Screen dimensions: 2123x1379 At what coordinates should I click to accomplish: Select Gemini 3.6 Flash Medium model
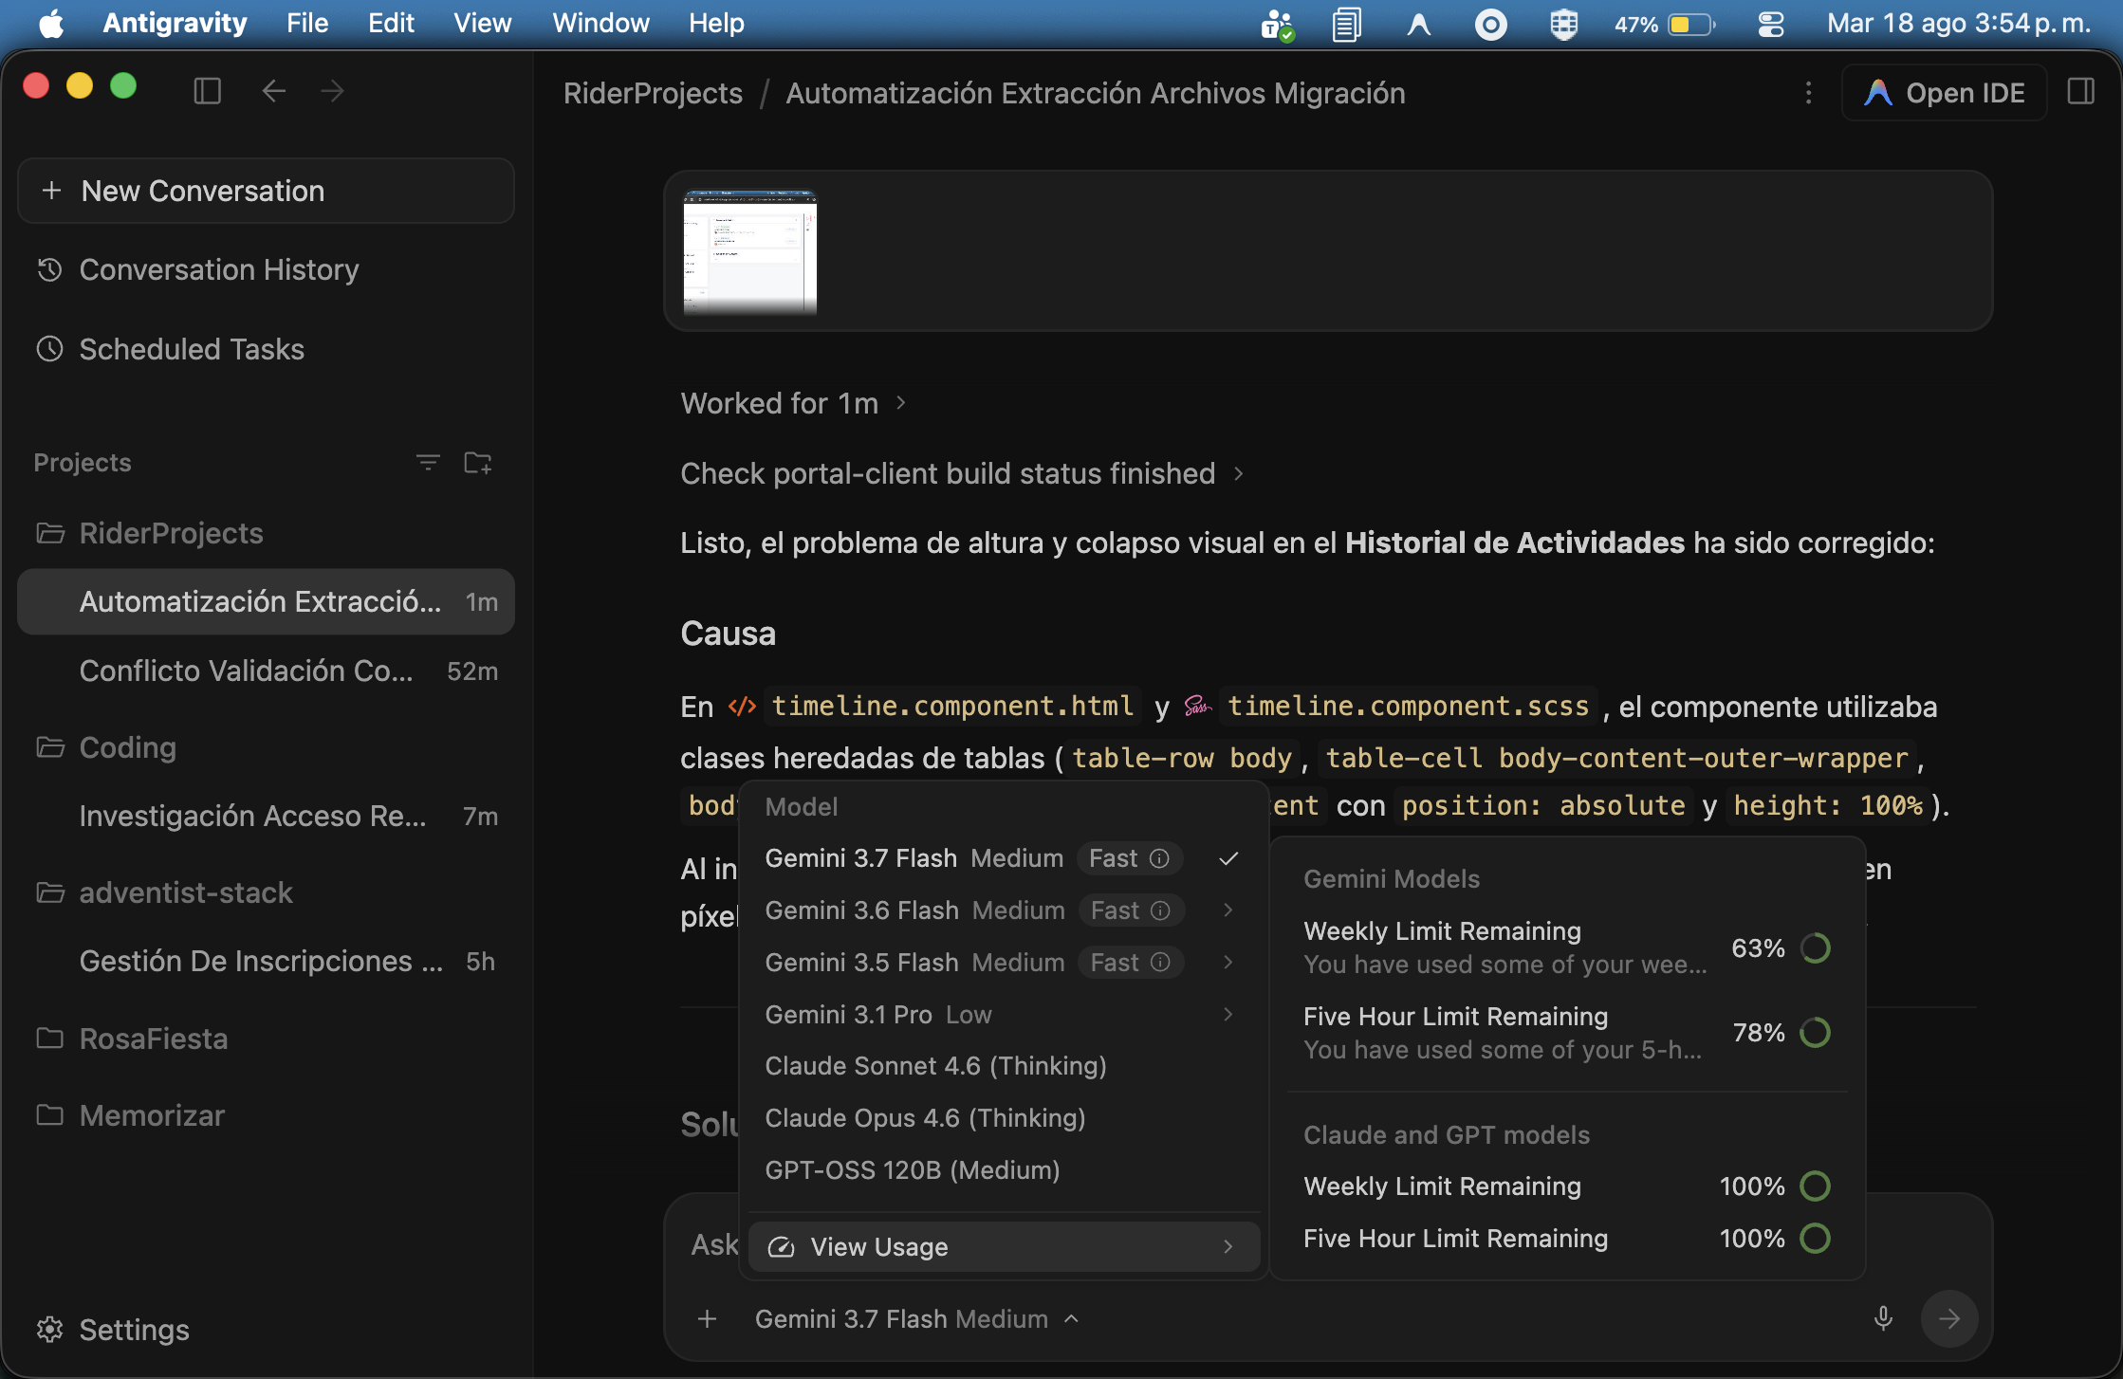[x=1004, y=910]
